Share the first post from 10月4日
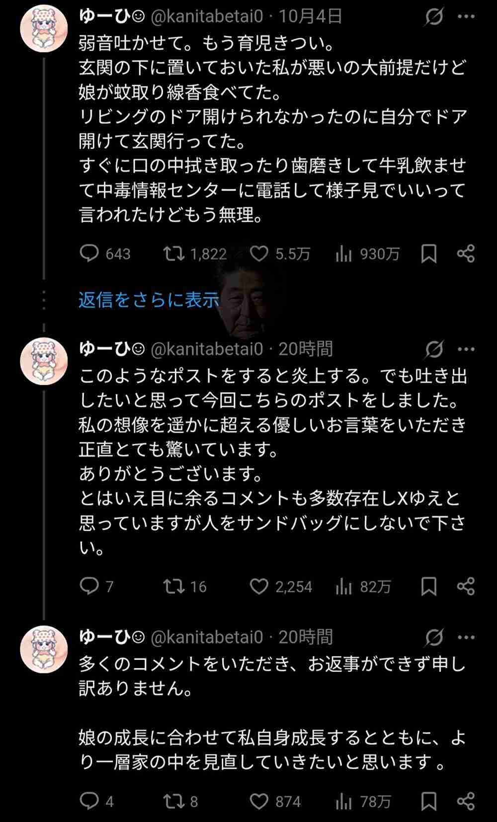Image resolution: width=497 pixels, height=822 pixels. click(466, 254)
